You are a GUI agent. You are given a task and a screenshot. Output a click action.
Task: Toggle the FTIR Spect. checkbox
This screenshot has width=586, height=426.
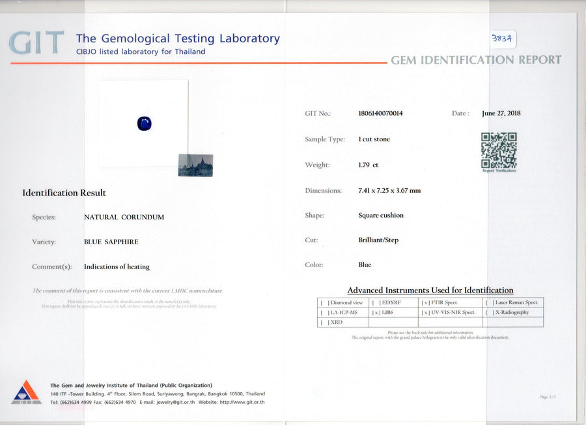point(425,303)
